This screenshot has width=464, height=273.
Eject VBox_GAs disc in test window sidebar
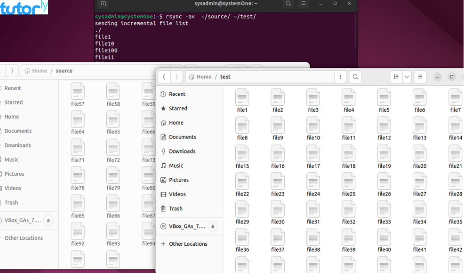(x=213, y=226)
